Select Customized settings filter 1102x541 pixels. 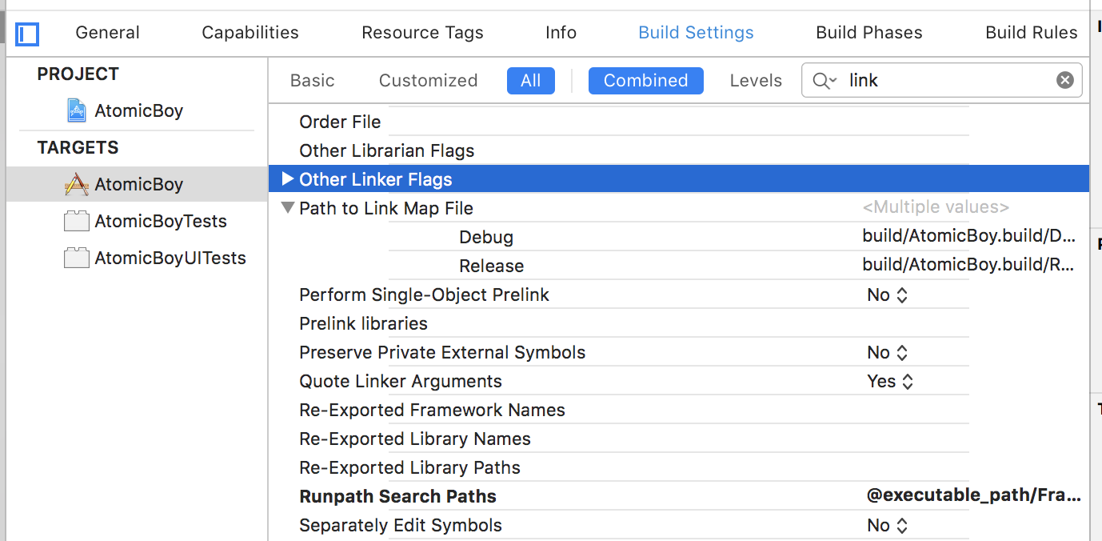429,81
